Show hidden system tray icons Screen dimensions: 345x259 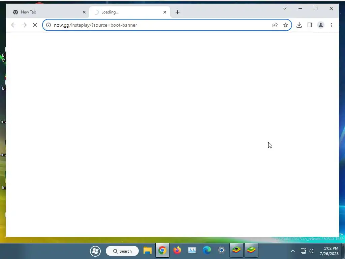(x=293, y=251)
